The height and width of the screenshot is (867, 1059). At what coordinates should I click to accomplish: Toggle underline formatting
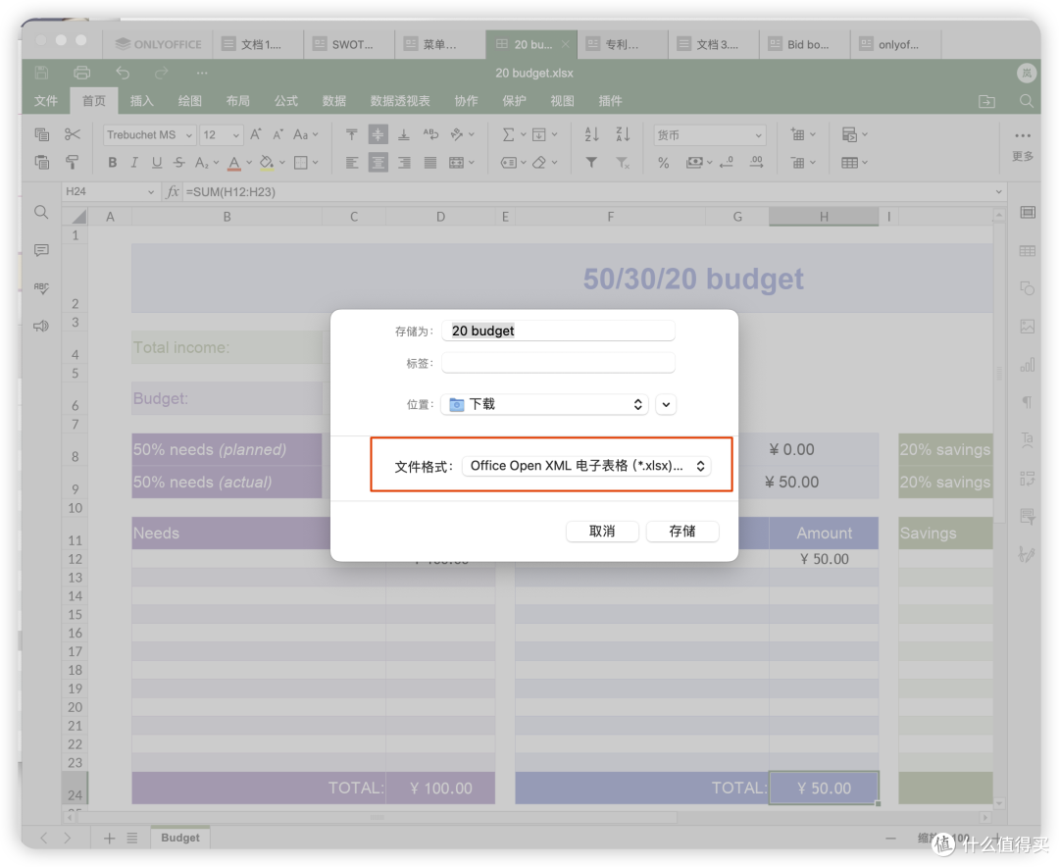pos(157,162)
